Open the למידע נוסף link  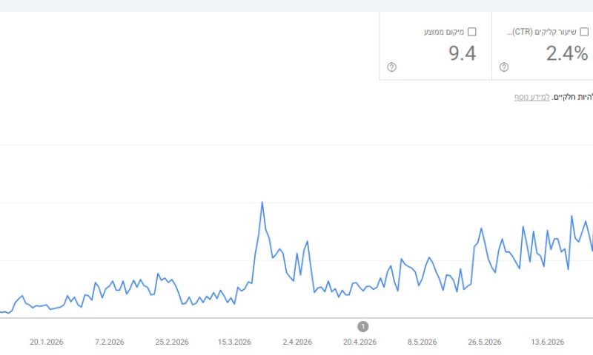tap(531, 97)
